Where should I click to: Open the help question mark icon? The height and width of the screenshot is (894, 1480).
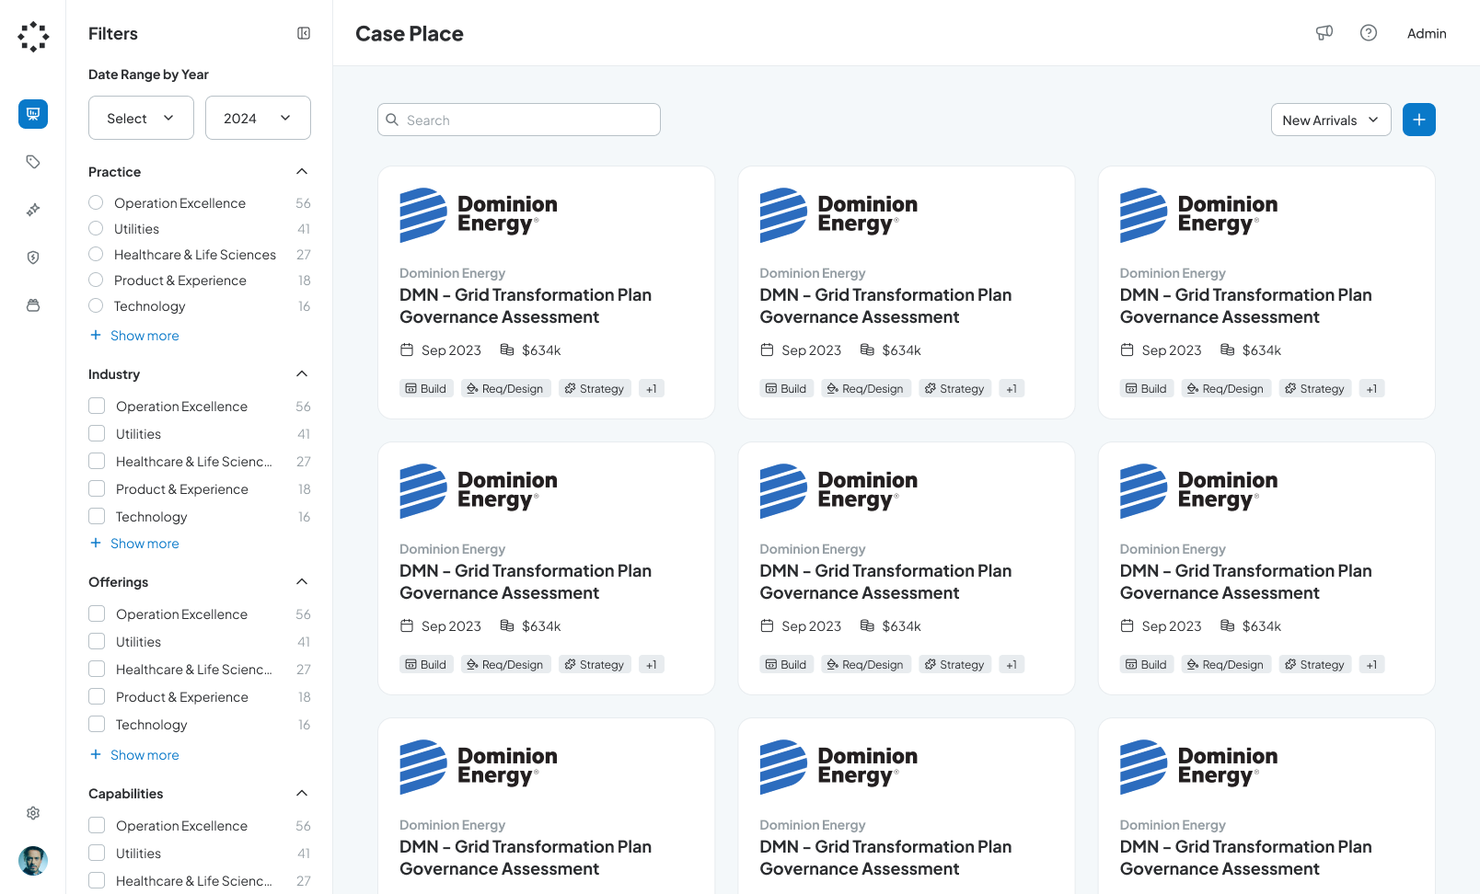(x=1369, y=33)
